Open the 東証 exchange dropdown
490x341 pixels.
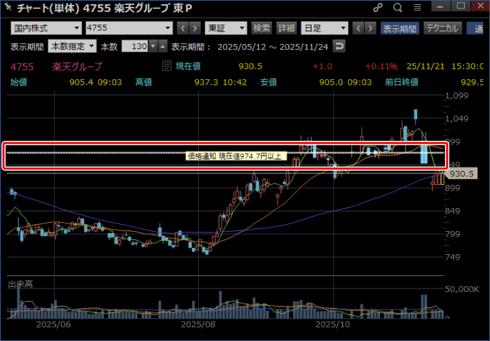pos(226,29)
